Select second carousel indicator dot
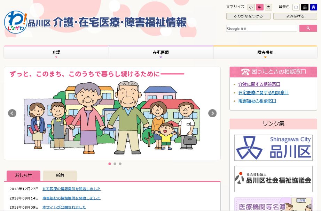The width and height of the screenshot is (321, 211). click(115, 164)
